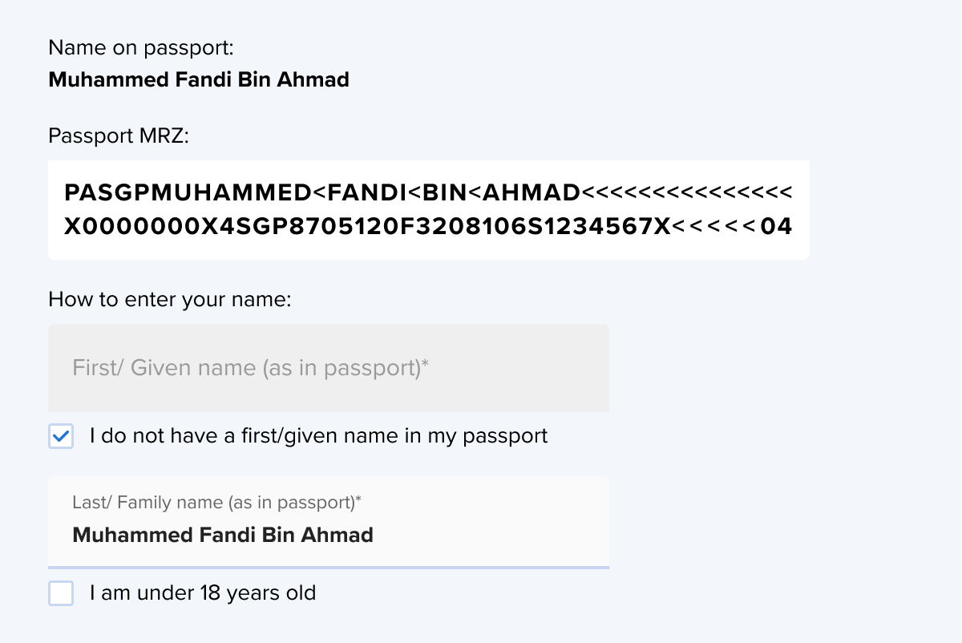Click the "Muhammed Fandi Bin Ahmad" text in the last name field
962x643 pixels.
click(223, 535)
